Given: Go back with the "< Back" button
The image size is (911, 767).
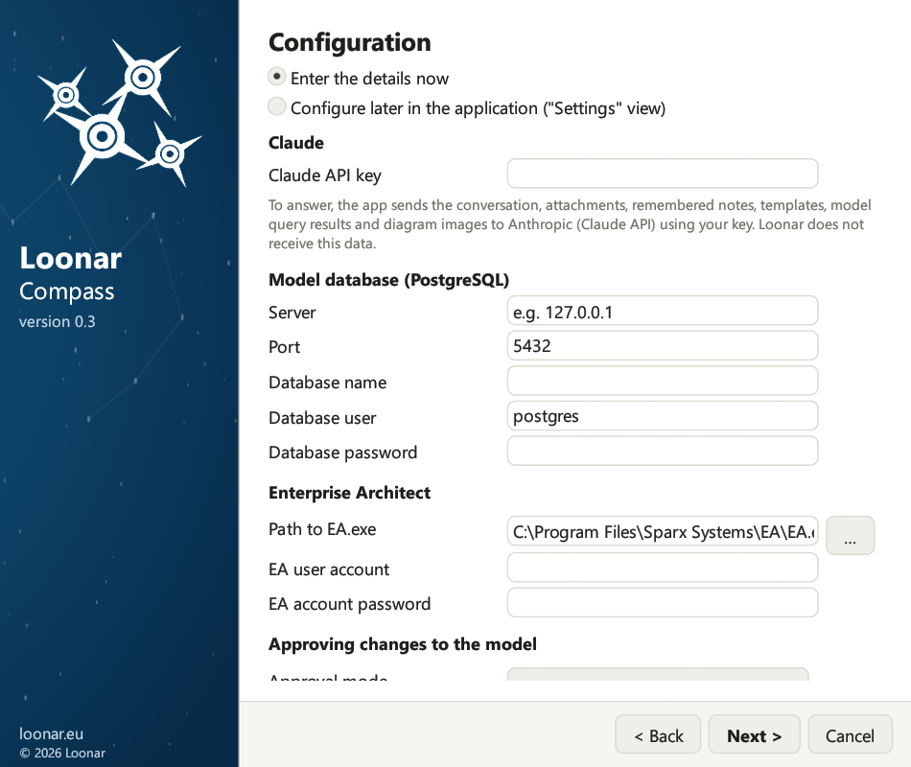Looking at the screenshot, I should (x=658, y=734).
